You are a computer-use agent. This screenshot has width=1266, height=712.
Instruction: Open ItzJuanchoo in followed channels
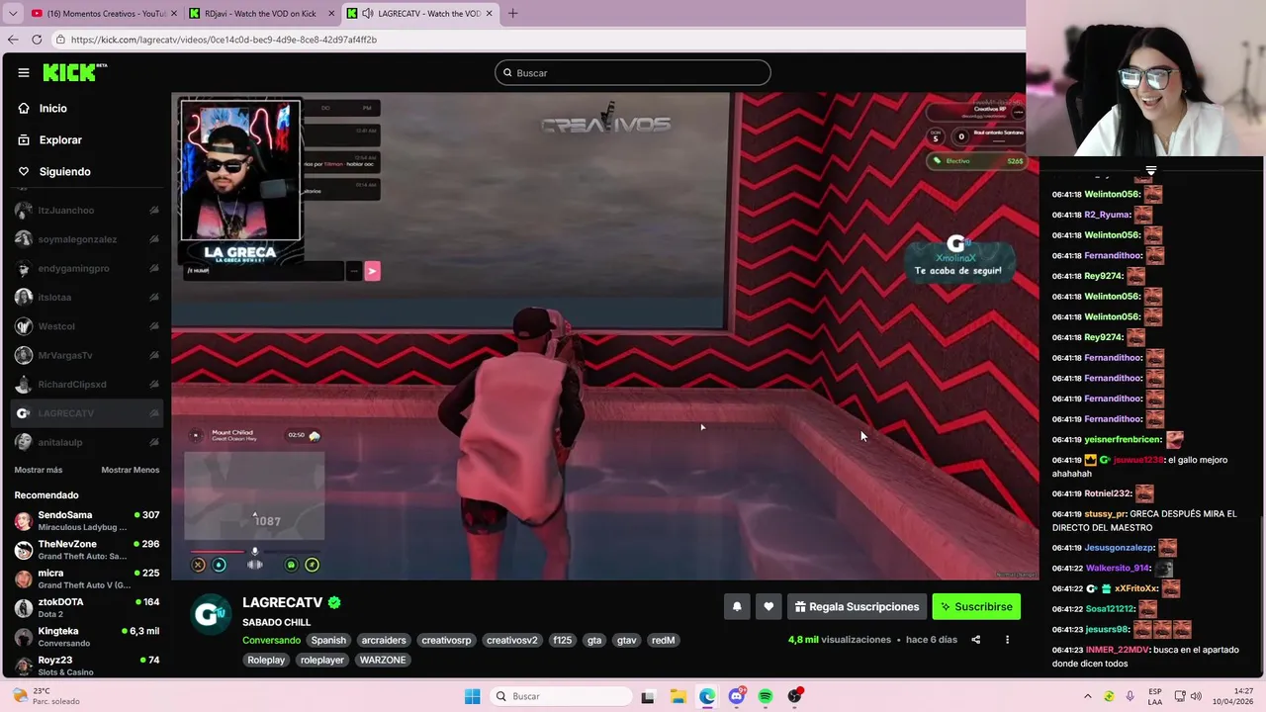click(x=87, y=211)
